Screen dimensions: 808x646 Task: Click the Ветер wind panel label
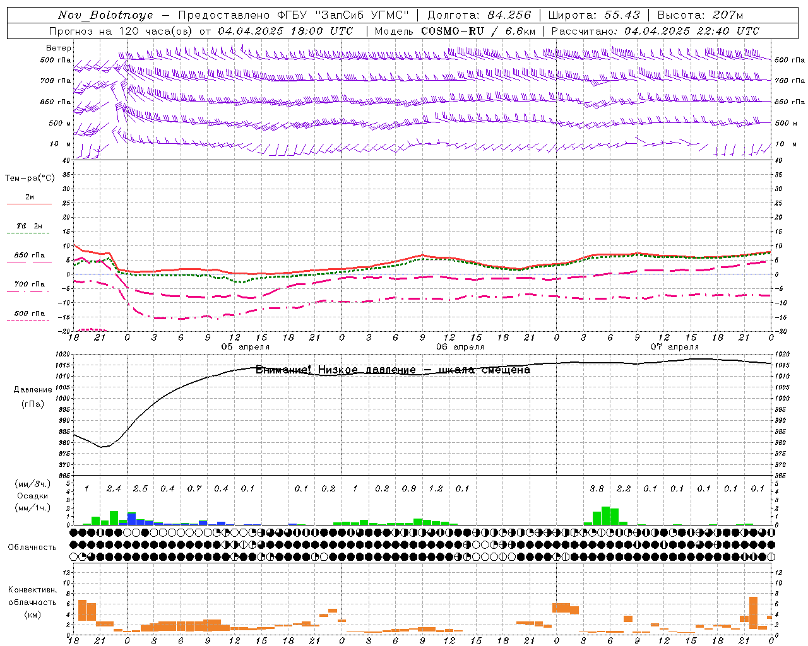pyautogui.click(x=59, y=48)
